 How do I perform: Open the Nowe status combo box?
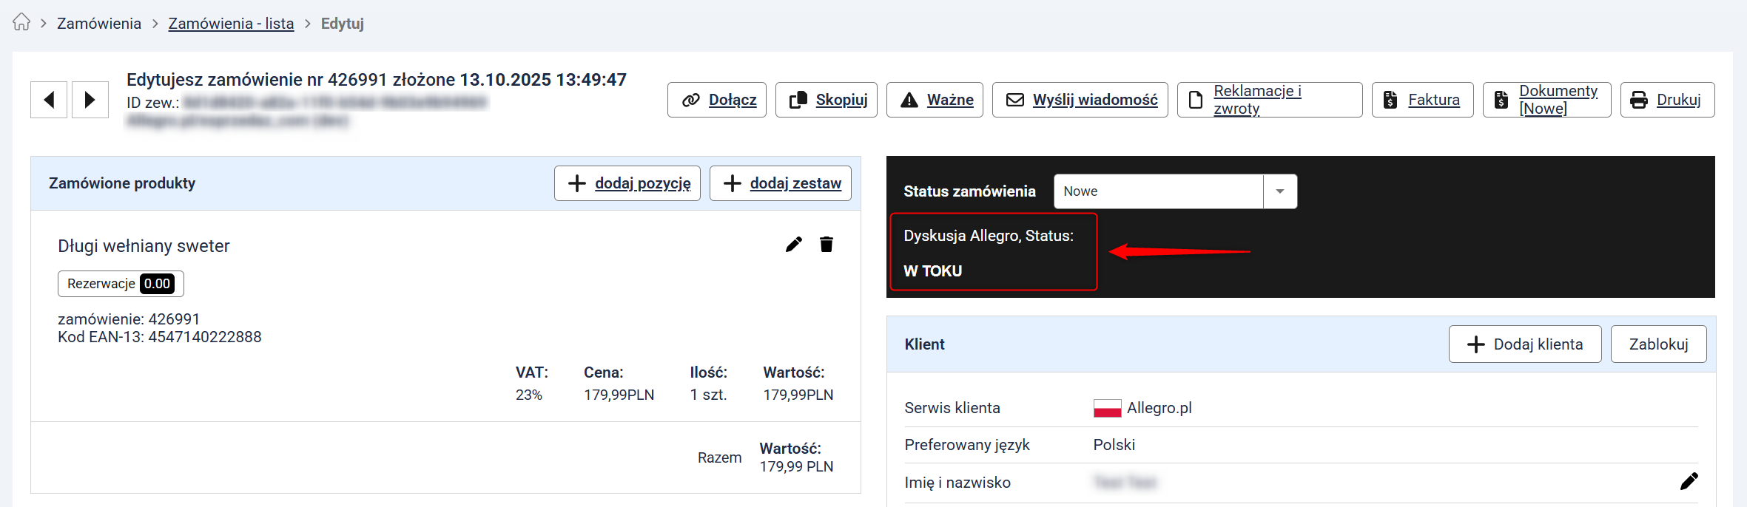[1158, 191]
